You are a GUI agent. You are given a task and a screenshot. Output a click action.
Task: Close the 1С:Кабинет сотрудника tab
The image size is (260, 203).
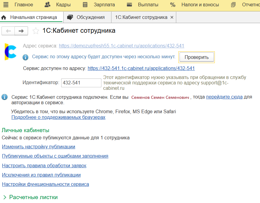pos(172,17)
